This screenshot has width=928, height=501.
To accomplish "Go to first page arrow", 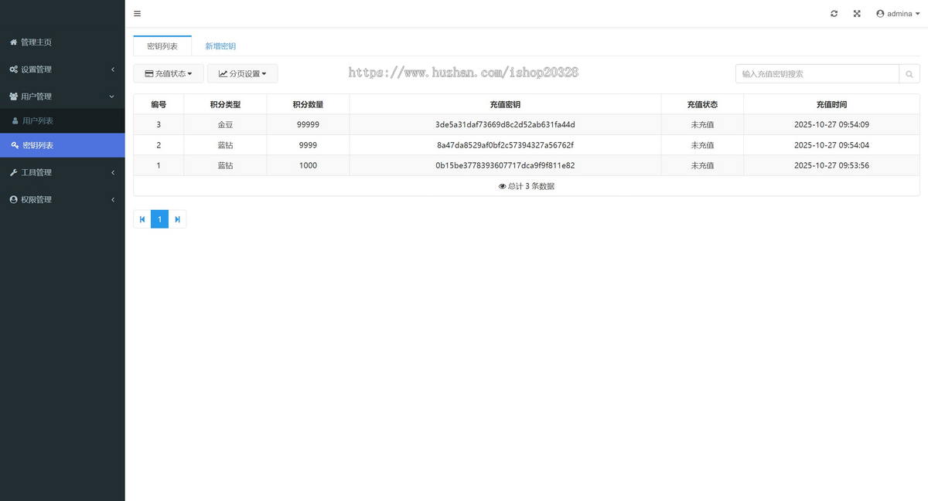I will [x=142, y=219].
